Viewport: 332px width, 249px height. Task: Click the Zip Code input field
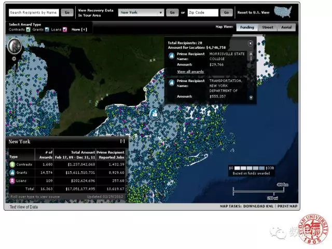202,12
